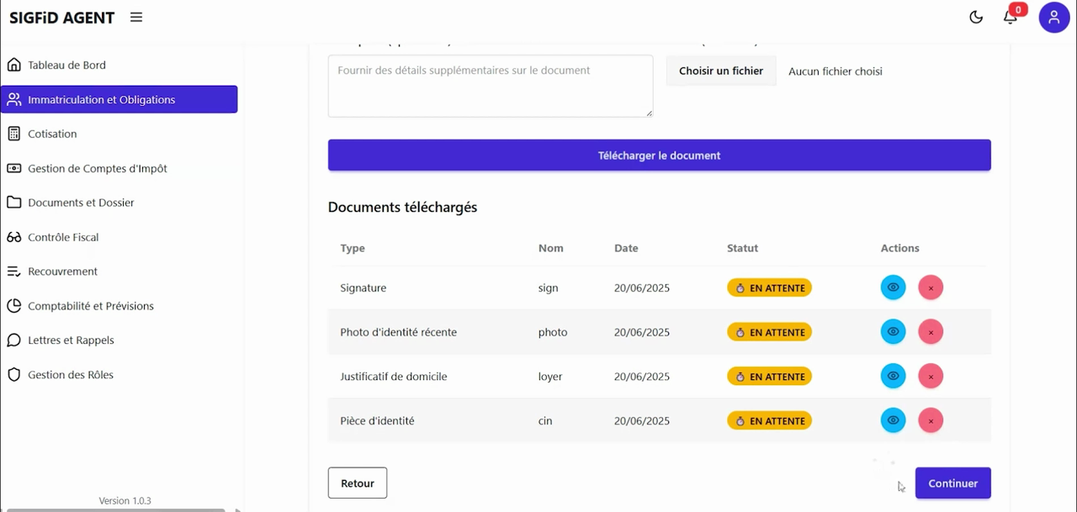Viewport: 1077px width, 512px height.
Task: Open the Lettres et Rappels chat icon
Action: (14, 340)
